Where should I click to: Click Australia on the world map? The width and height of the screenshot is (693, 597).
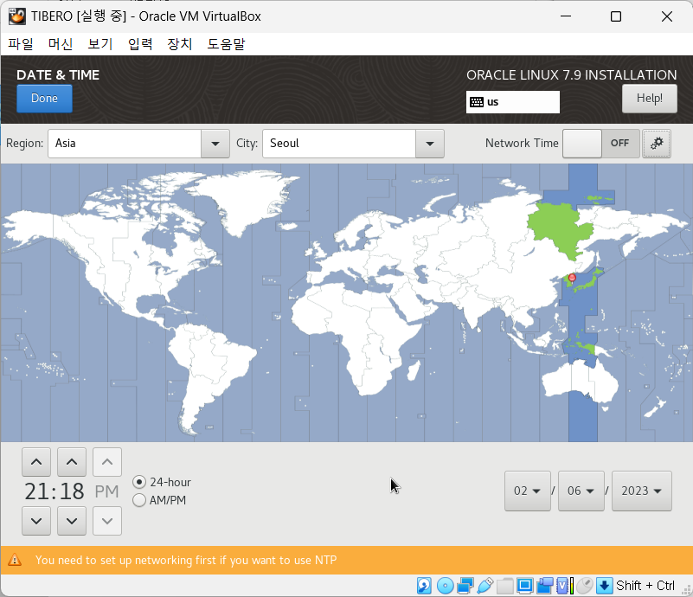(580, 382)
